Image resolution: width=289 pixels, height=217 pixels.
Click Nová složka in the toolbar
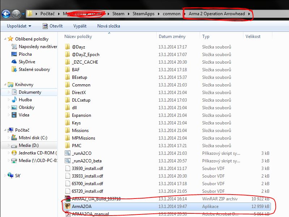[109, 26]
